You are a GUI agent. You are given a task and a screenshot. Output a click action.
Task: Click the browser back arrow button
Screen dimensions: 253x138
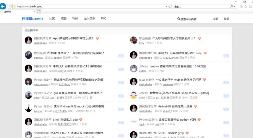(3, 6)
